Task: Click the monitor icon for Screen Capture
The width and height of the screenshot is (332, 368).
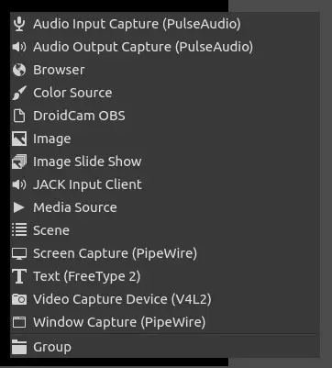Action: coord(19,253)
